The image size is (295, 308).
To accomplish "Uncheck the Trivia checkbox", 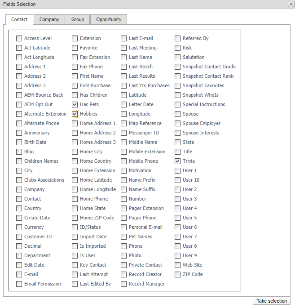I will [177, 161].
